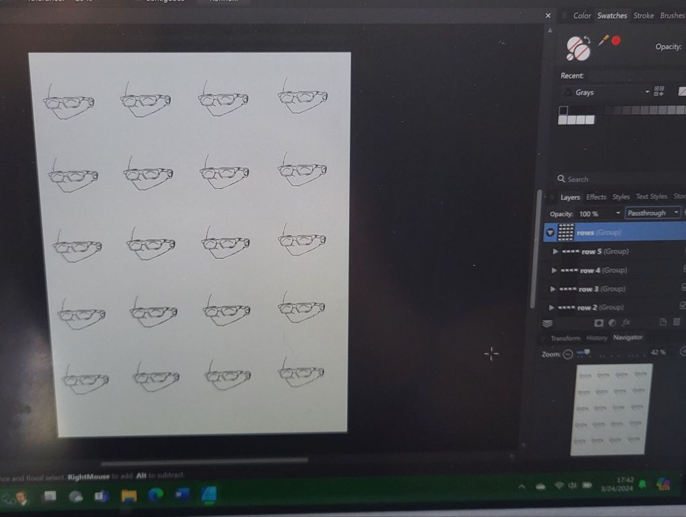Screen dimensions: 686x517
Task: Click the Add Layer page icon
Action: (x=663, y=323)
